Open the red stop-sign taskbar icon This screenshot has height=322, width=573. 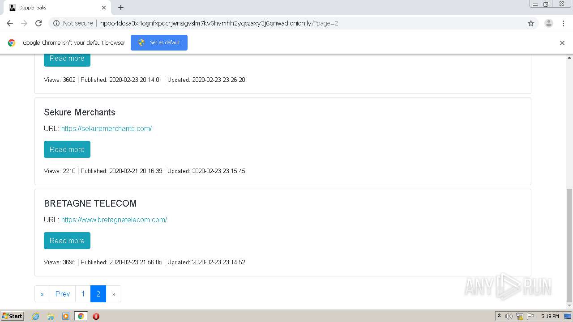[96, 316]
